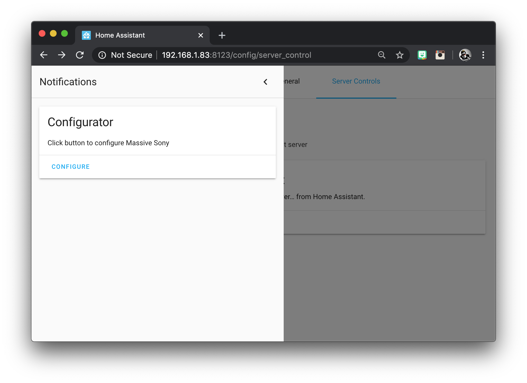
Task: Reload the current page
Action: click(x=80, y=55)
